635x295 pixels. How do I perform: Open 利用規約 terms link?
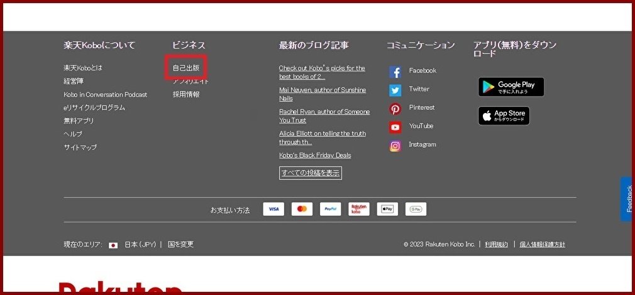[x=496, y=245]
